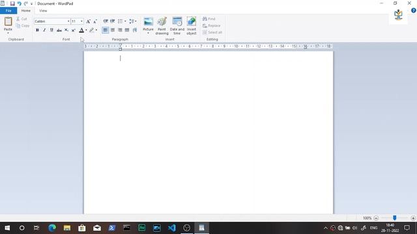
Task: Justify the paragraph text
Action: [127, 30]
